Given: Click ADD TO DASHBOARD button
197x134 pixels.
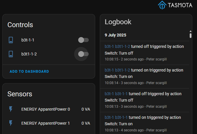Looking at the screenshot, I should click(x=29, y=72).
